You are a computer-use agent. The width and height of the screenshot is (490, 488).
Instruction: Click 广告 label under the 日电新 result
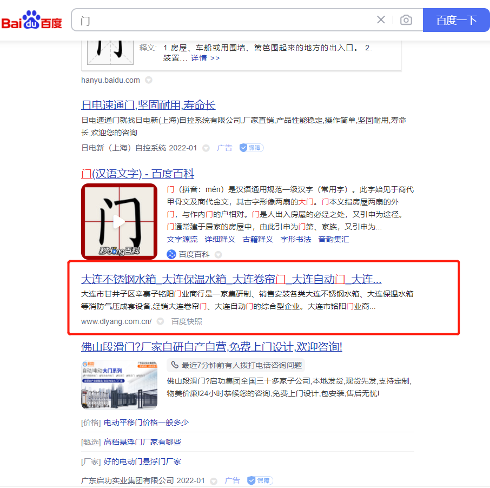tap(224, 148)
